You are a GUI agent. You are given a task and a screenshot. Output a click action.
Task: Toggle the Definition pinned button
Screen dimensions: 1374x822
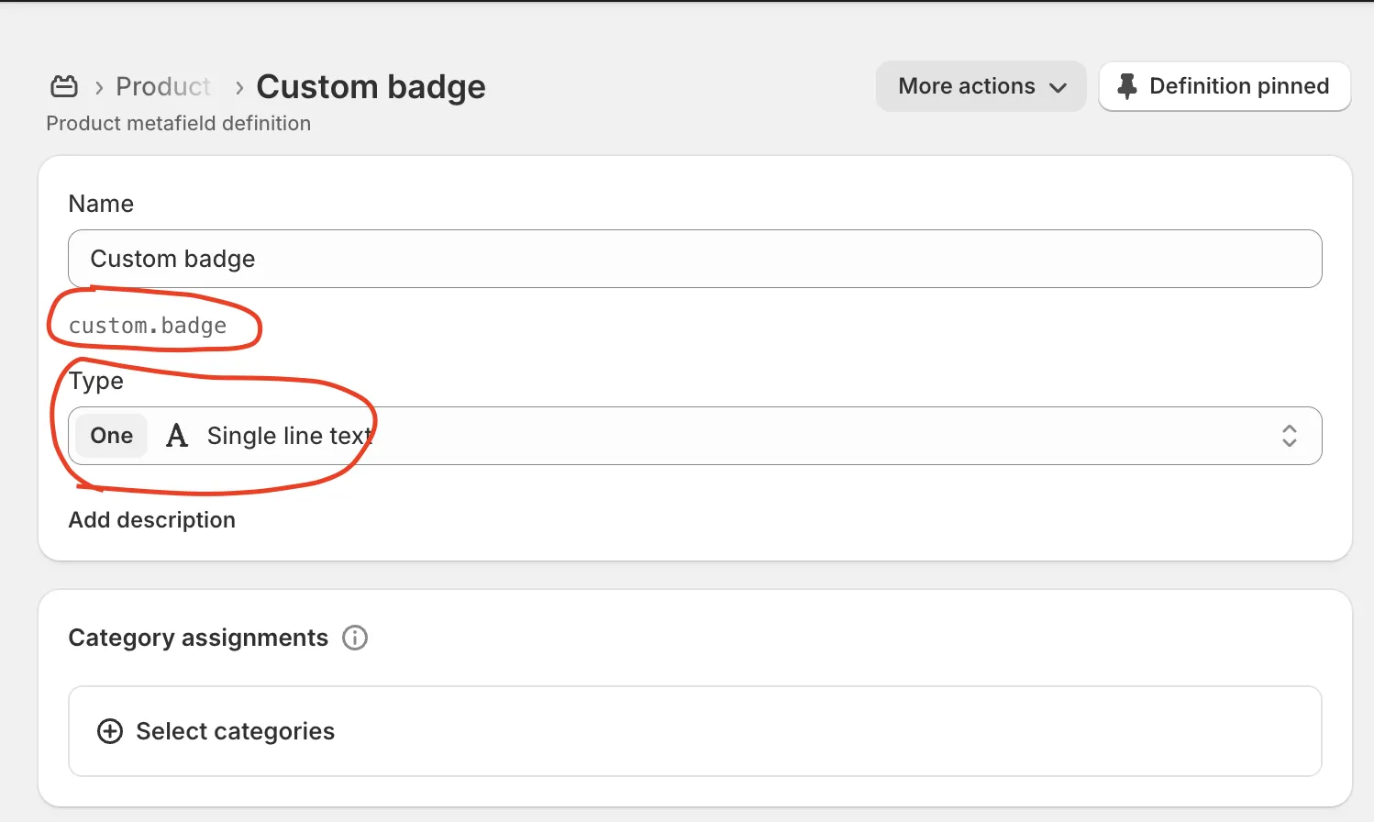(1224, 86)
